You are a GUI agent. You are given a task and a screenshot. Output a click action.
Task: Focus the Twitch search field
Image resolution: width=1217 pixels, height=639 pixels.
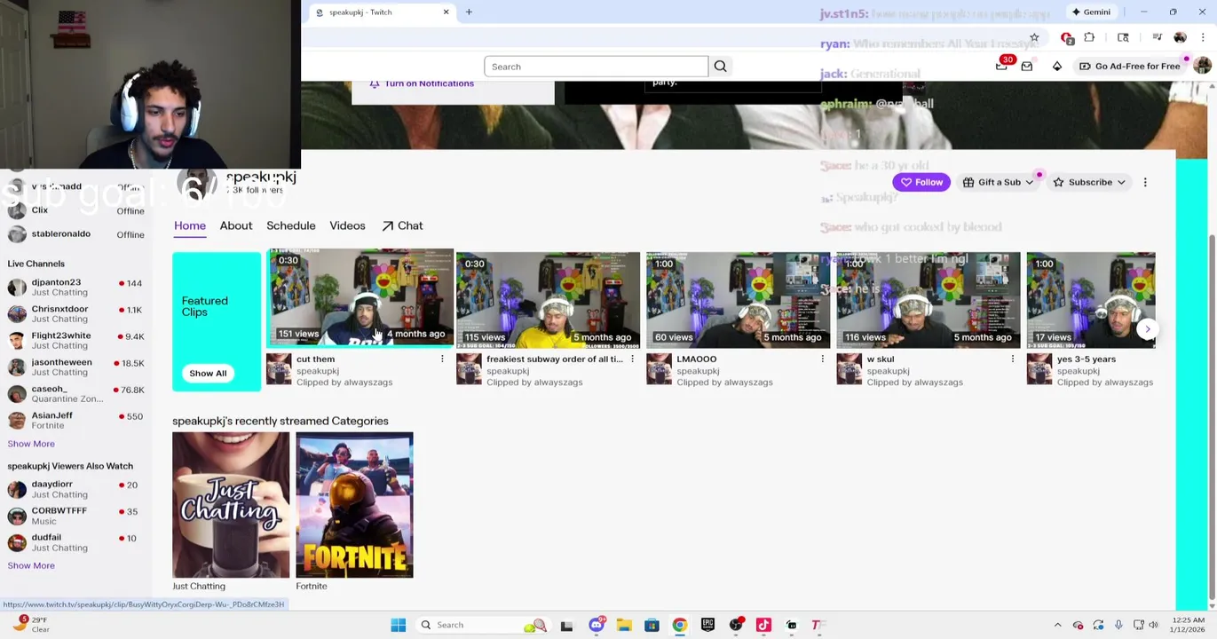pyautogui.click(x=596, y=67)
